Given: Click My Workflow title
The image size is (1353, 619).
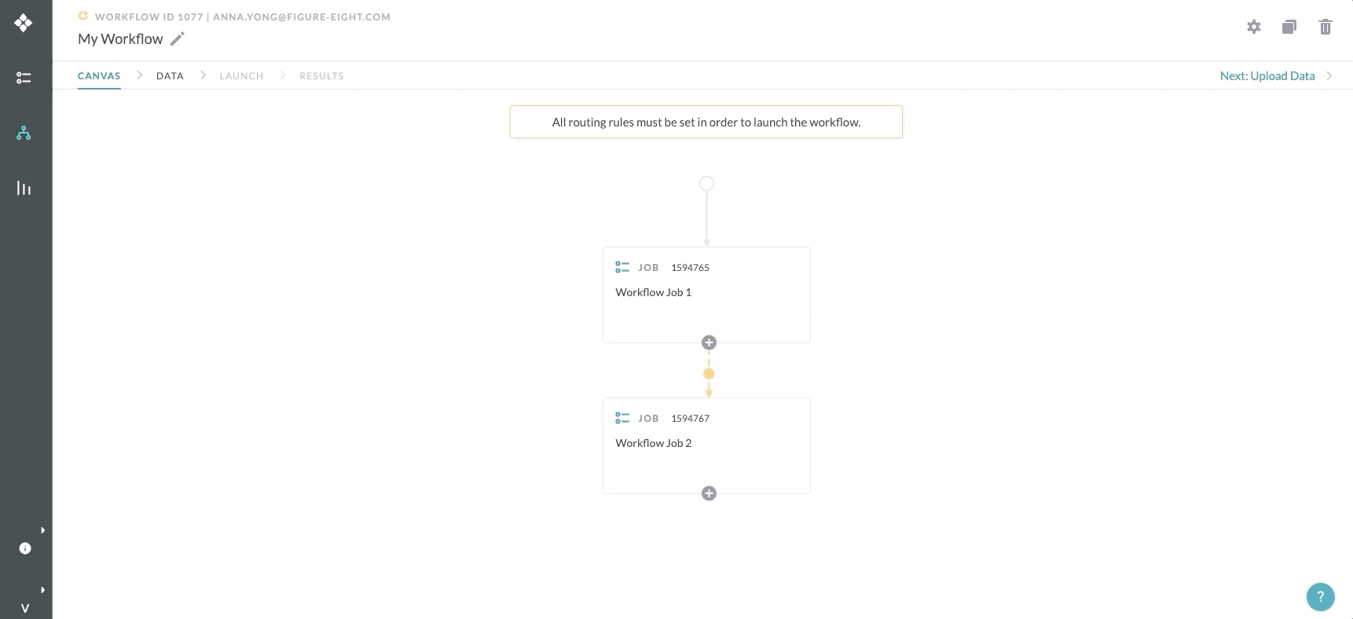Looking at the screenshot, I should pyautogui.click(x=120, y=38).
